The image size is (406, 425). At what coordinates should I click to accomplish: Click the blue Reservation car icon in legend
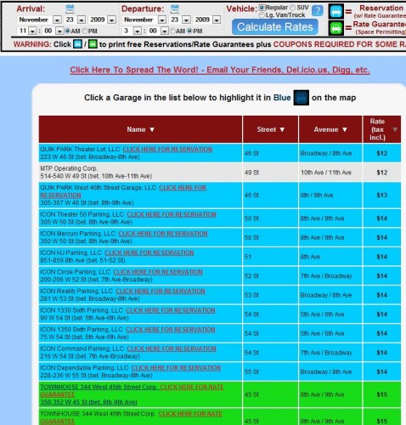tap(336, 12)
